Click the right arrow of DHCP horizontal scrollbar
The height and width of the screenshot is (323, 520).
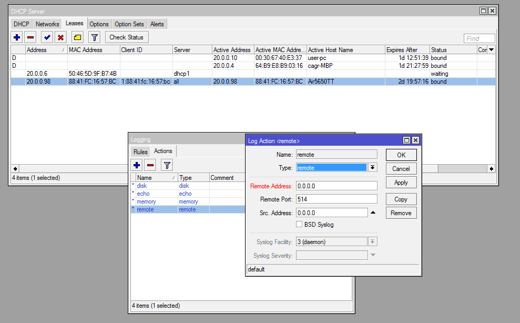coord(491,169)
